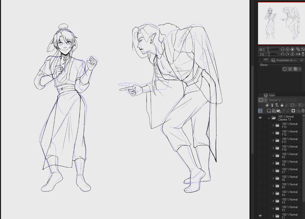305x219 pixels.
Task: Toggle clip to layer below icon
Action: coord(267,105)
